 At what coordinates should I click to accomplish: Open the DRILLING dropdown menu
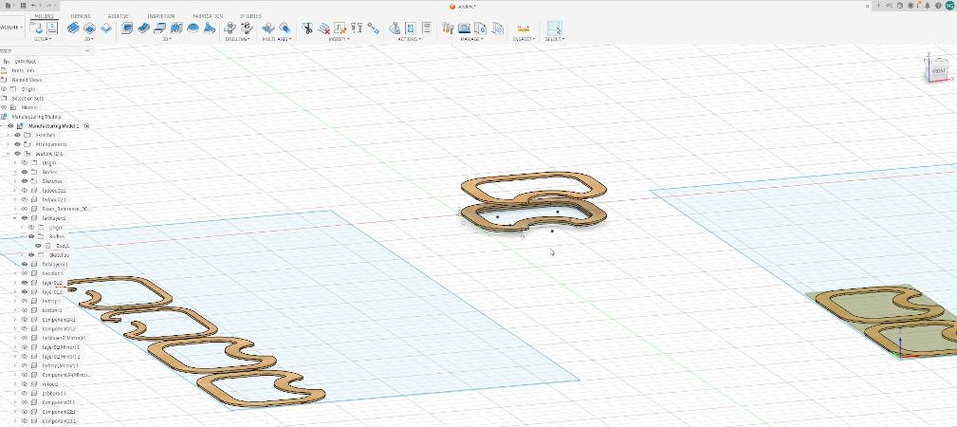tap(238, 39)
